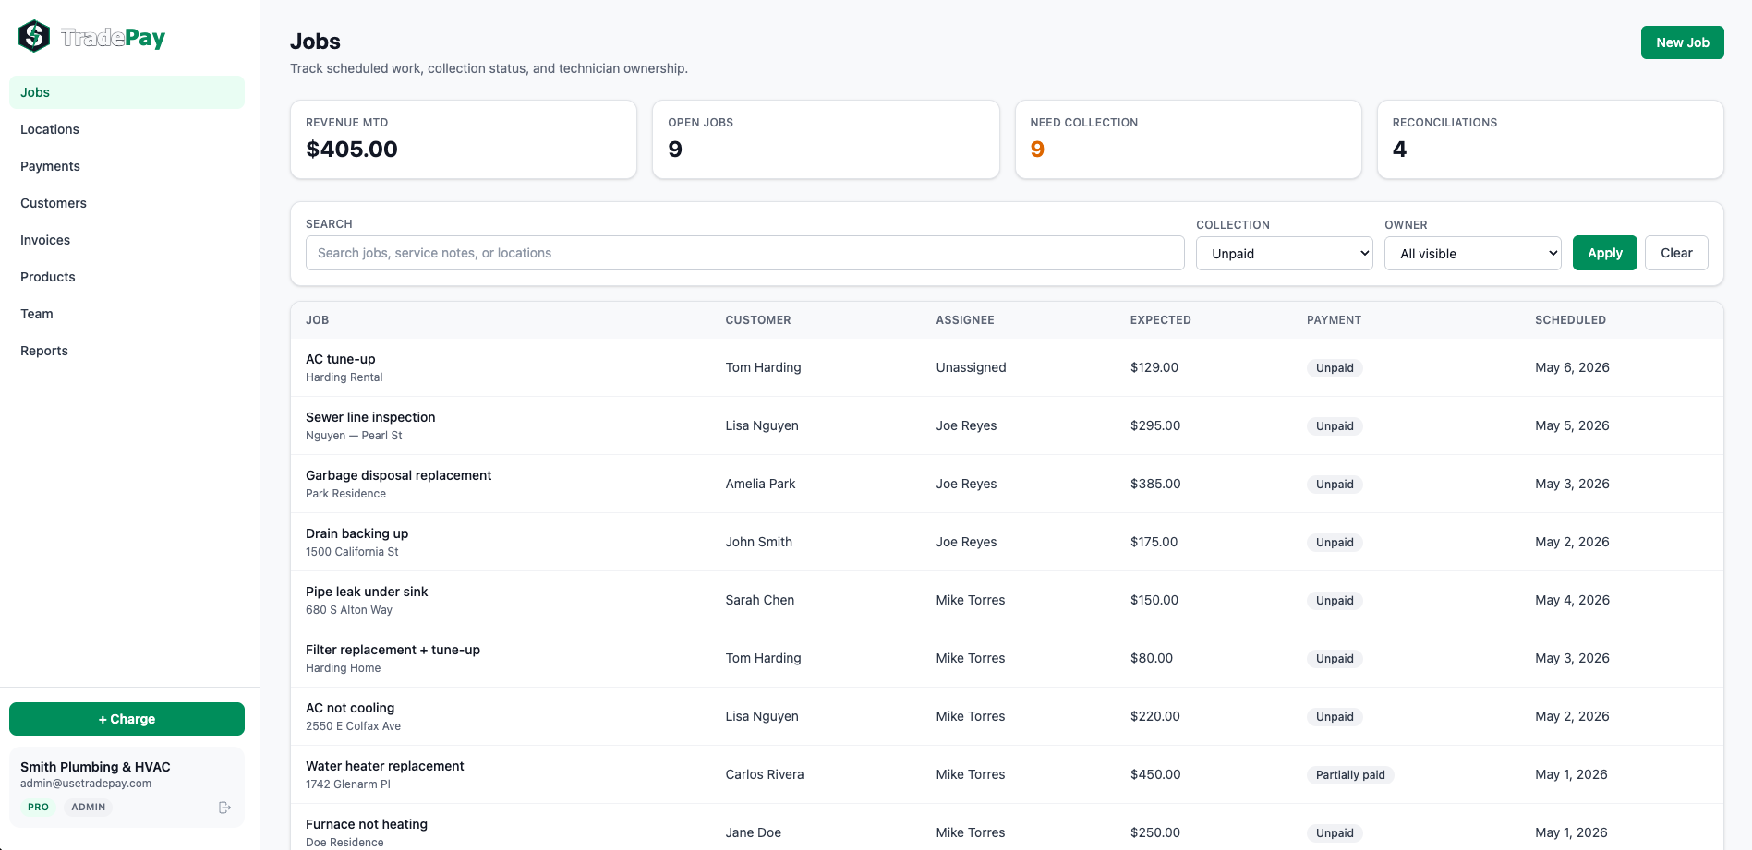The width and height of the screenshot is (1752, 850).
Task: Open Products in the sidebar
Action: 127,277
